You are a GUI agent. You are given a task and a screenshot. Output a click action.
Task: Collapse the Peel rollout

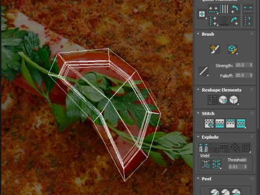pos(198,178)
